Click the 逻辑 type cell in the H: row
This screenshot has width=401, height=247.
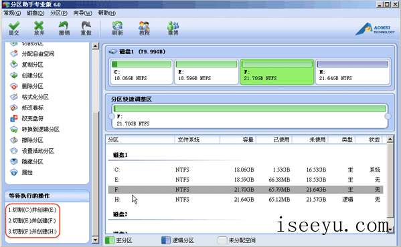[347, 200]
